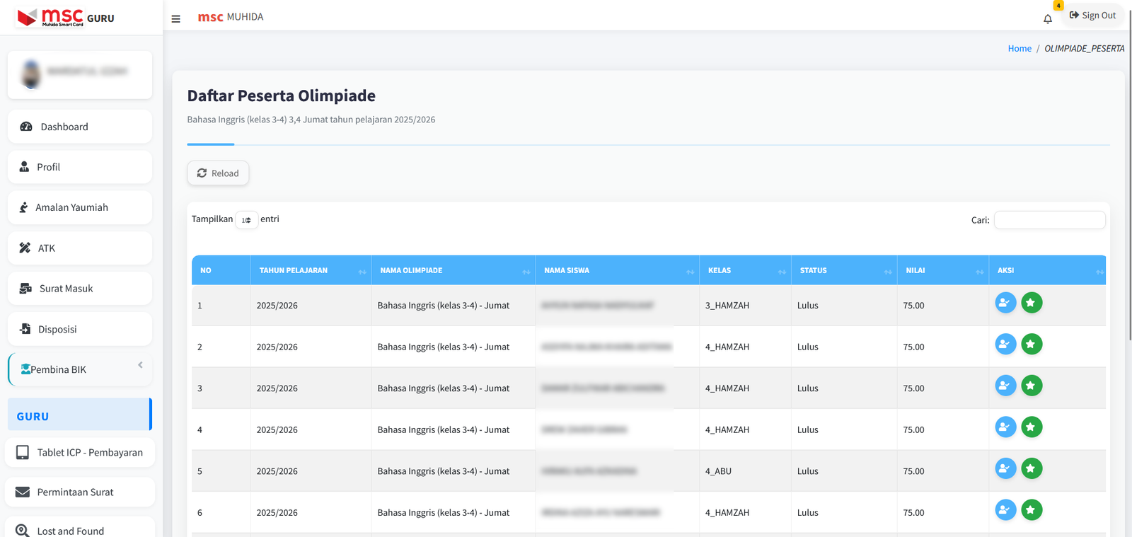Click Lulus status in row 2

[x=807, y=347]
